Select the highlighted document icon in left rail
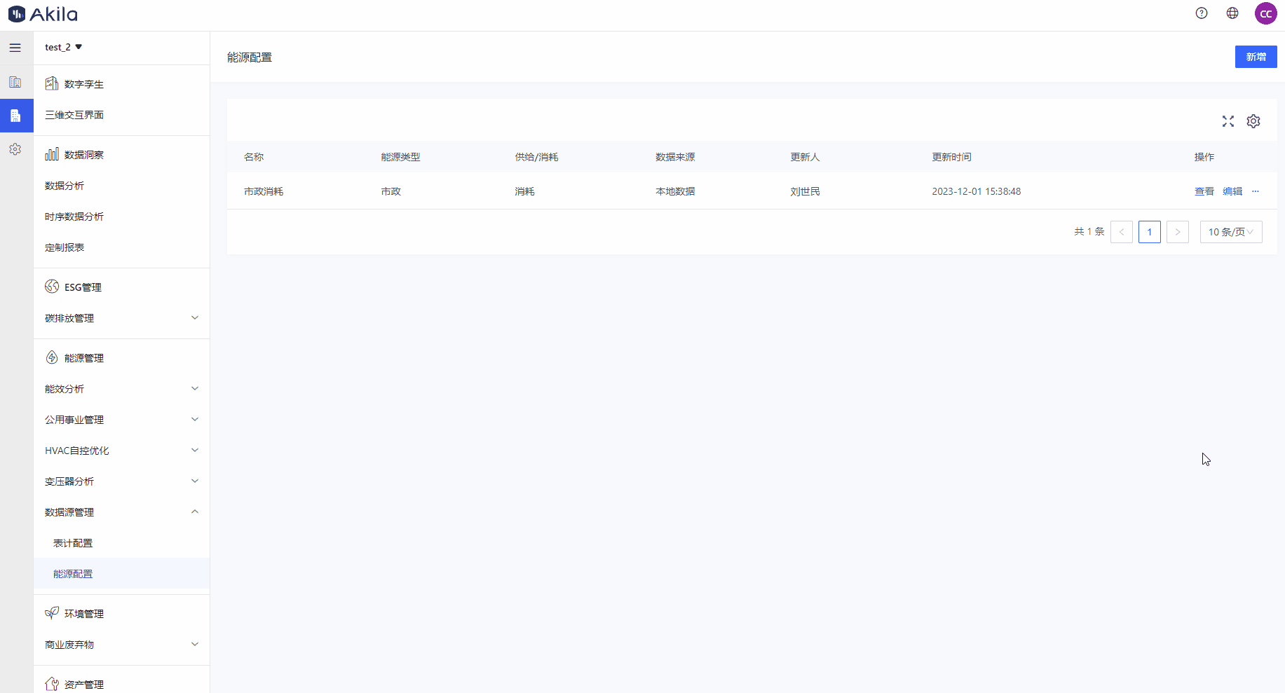The height and width of the screenshot is (693, 1285). tap(15, 116)
